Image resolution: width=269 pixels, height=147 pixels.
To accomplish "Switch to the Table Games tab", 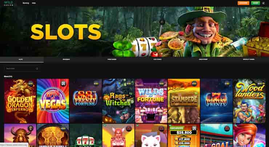I will 112,60.
